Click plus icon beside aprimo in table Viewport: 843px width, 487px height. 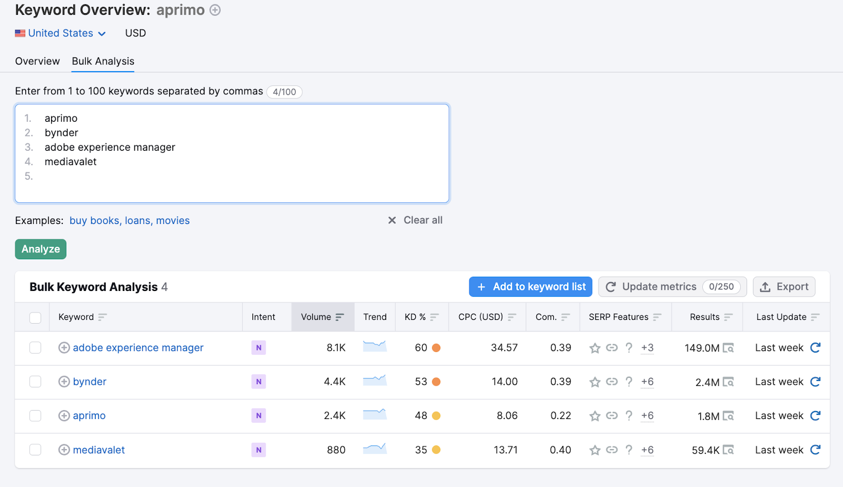(64, 416)
